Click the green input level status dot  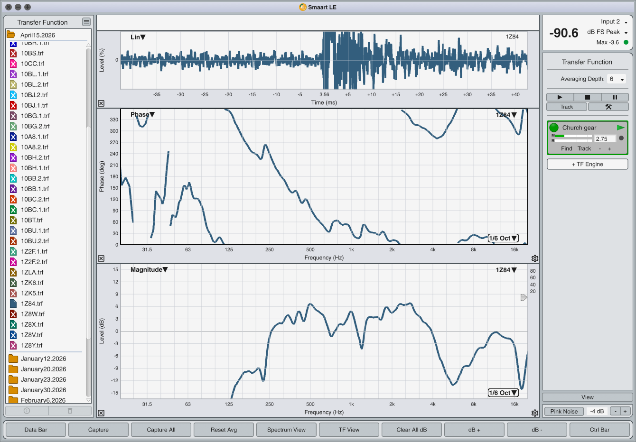tap(626, 42)
